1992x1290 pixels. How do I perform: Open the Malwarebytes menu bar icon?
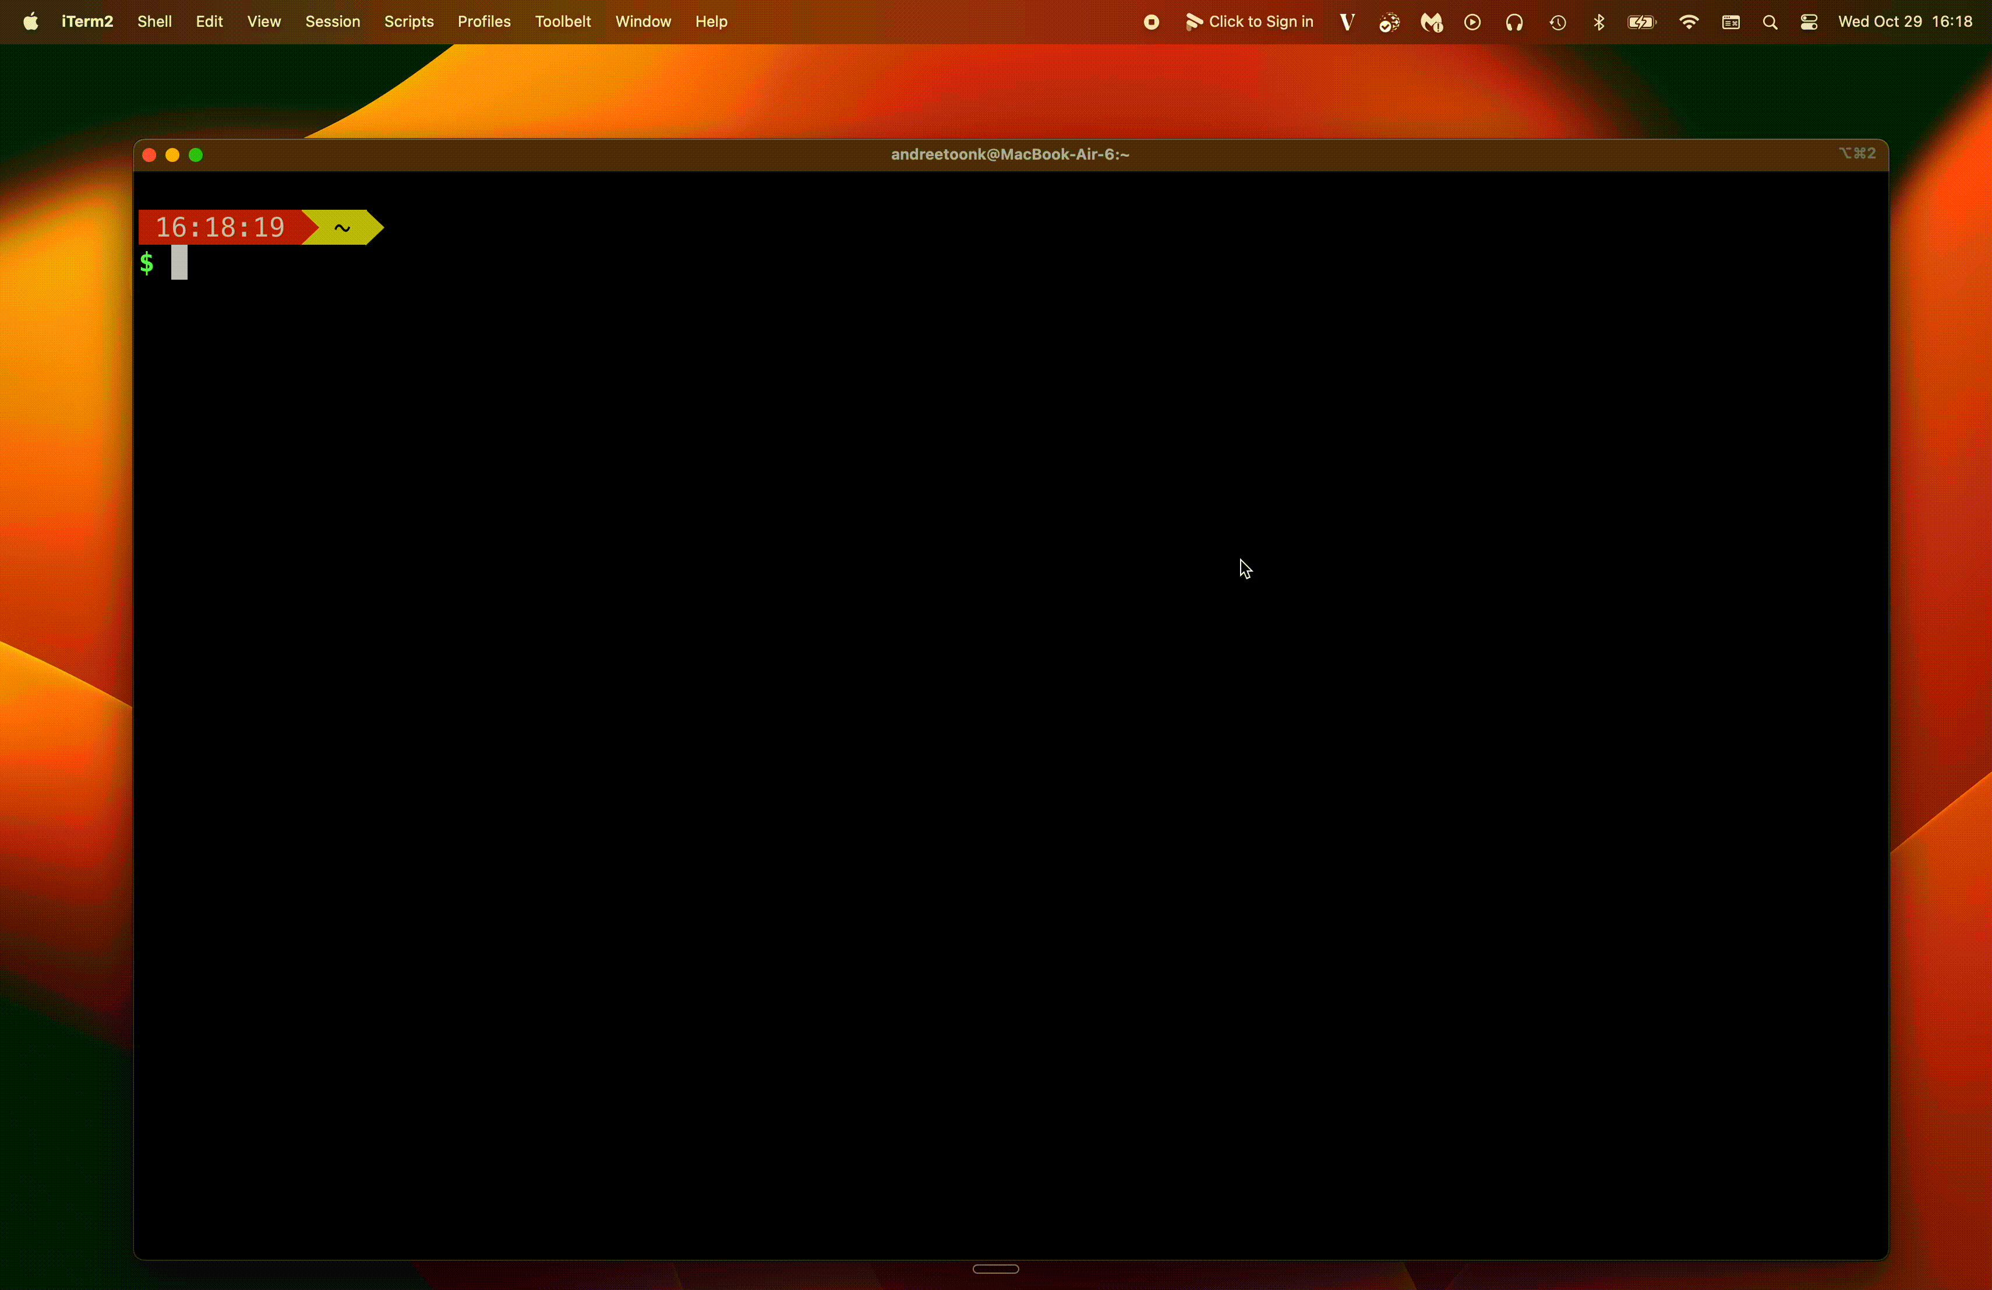pos(1431,22)
